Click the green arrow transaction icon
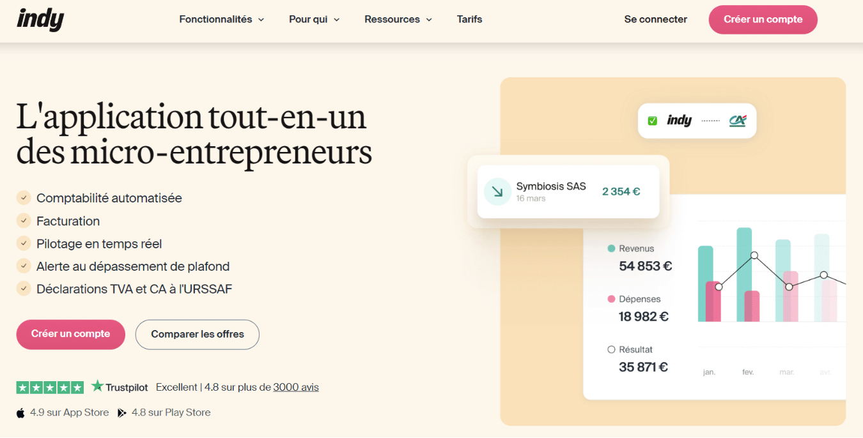This screenshot has height=438, width=863. point(497,192)
